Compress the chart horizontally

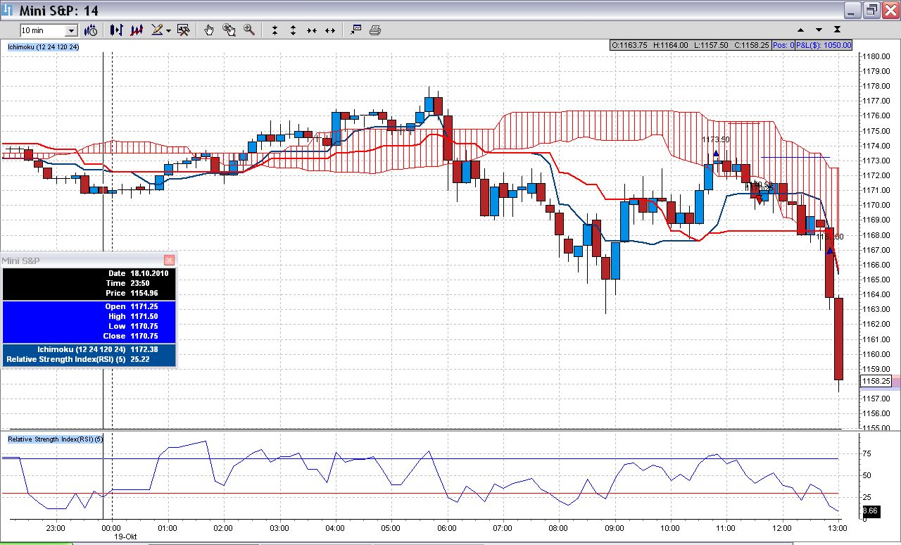pyautogui.click(x=311, y=30)
